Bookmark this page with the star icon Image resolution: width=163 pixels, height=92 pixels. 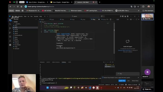138,7
